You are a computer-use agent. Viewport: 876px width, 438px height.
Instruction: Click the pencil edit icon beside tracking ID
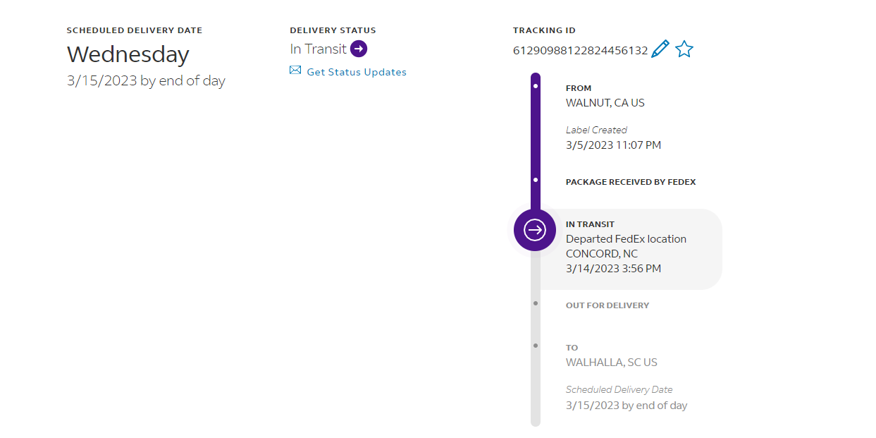(660, 49)
